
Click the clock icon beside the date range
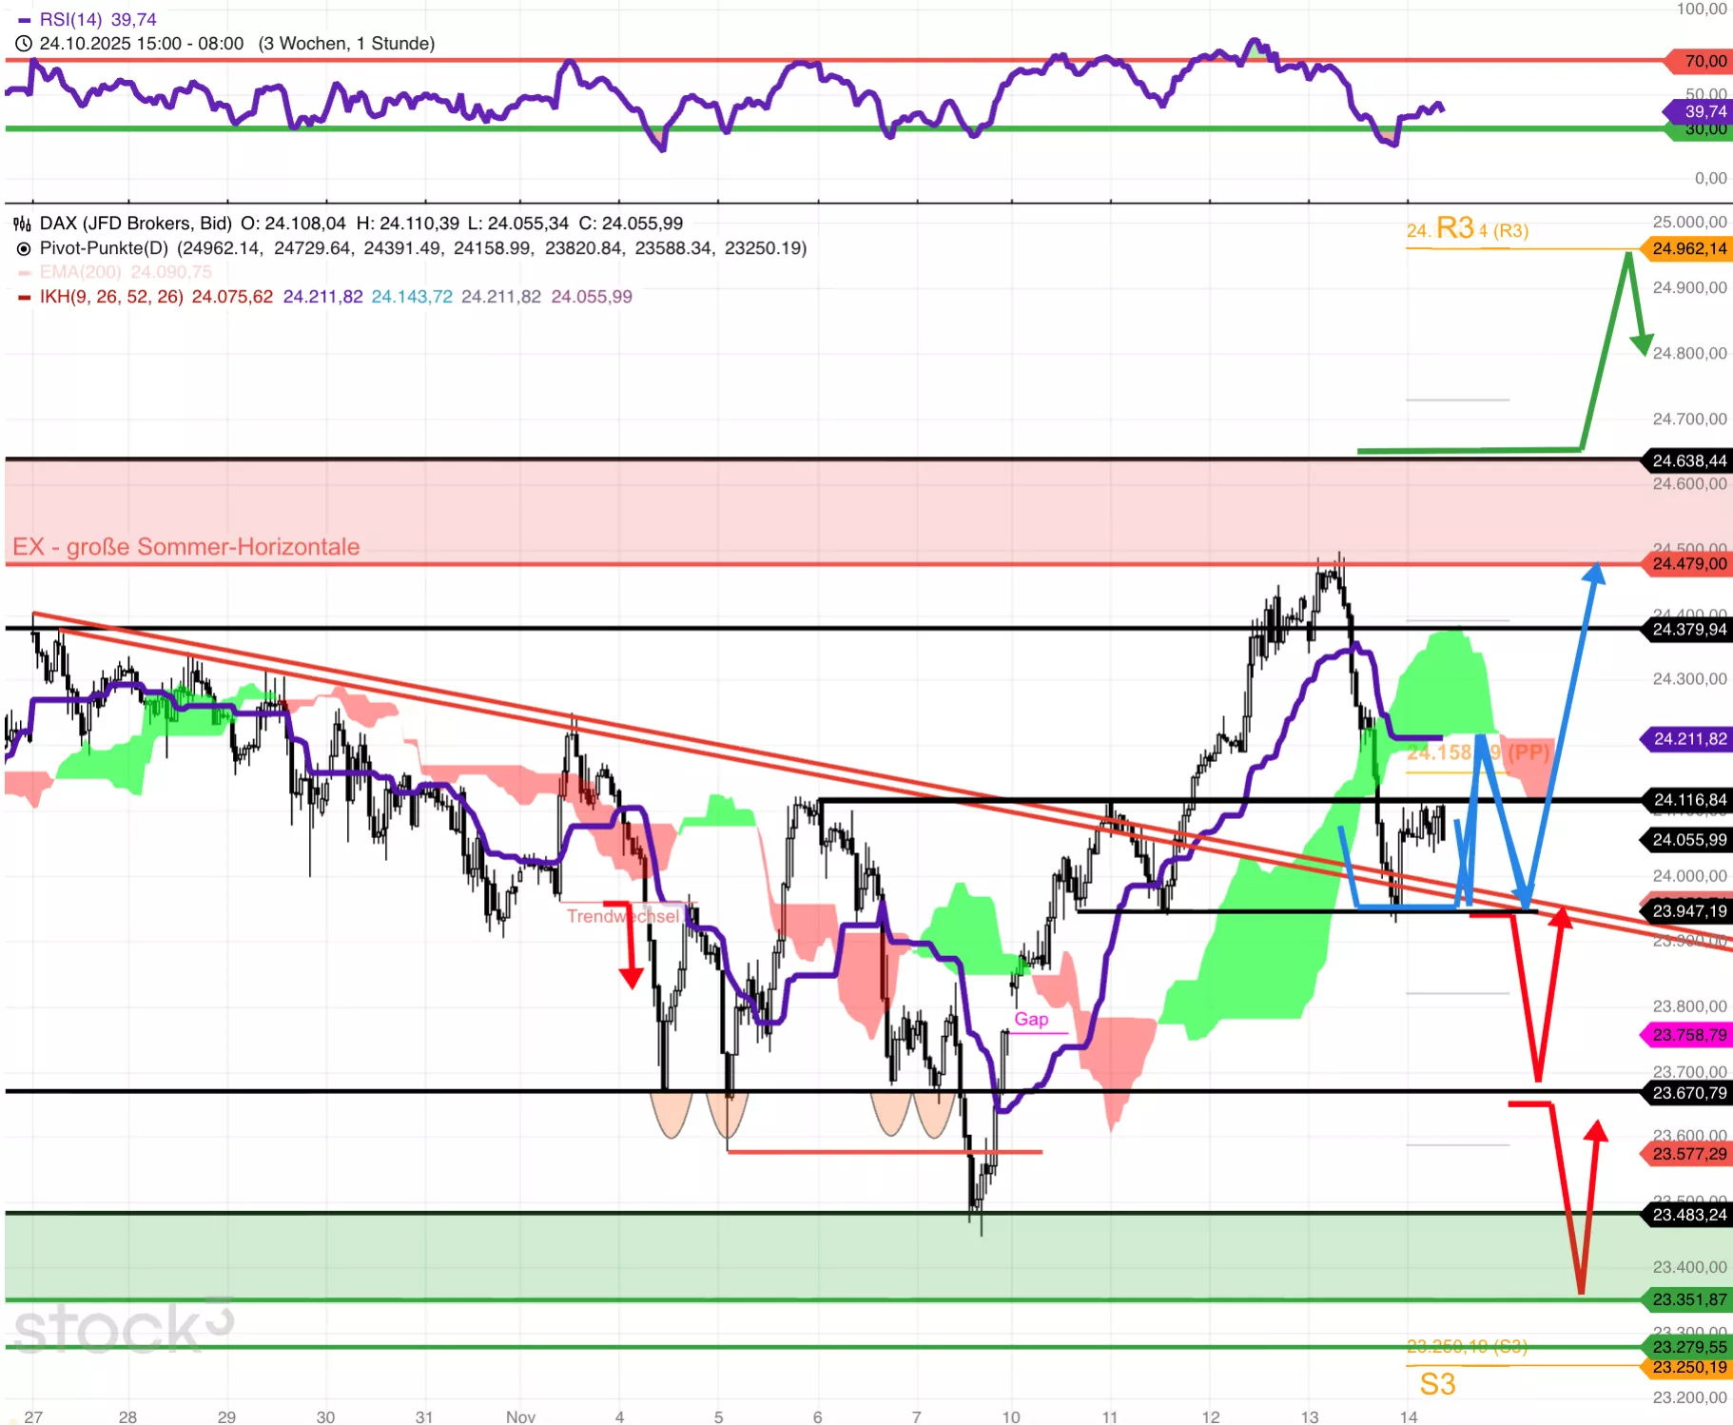point(24,44)
